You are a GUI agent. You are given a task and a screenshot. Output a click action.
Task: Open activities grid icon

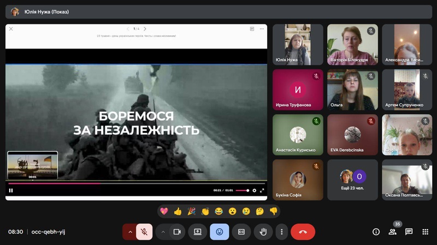coord(426,232)
